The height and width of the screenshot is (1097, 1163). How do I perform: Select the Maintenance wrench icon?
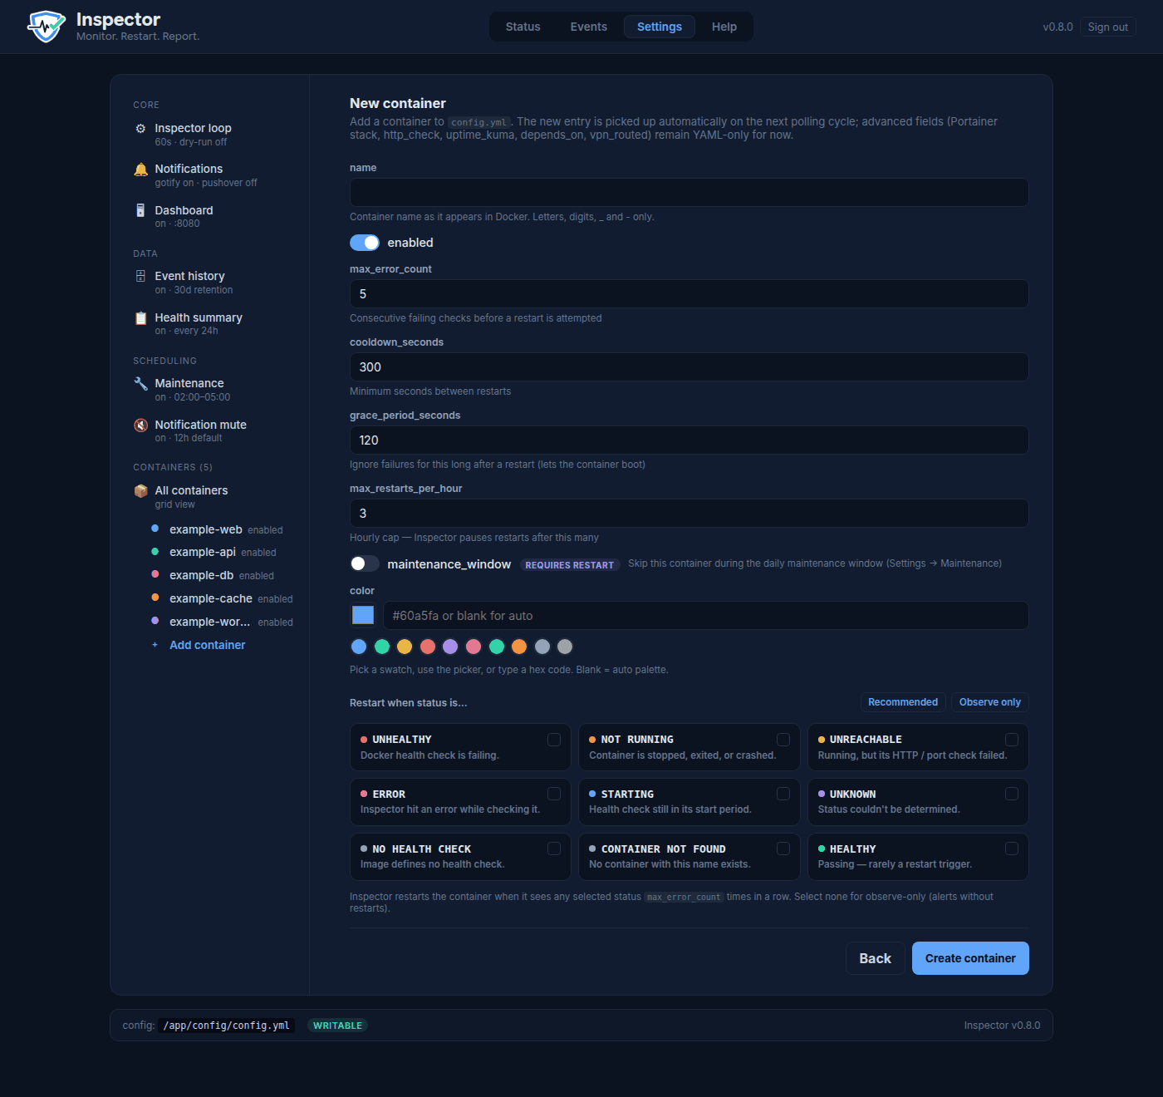click(x=140, y=383)
